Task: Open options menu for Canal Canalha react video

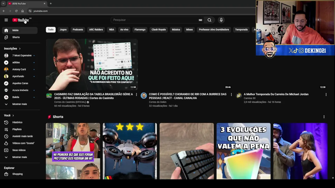Action: (231, 95)
